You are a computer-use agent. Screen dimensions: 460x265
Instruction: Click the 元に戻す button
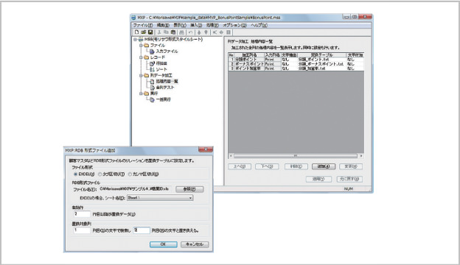349,179
